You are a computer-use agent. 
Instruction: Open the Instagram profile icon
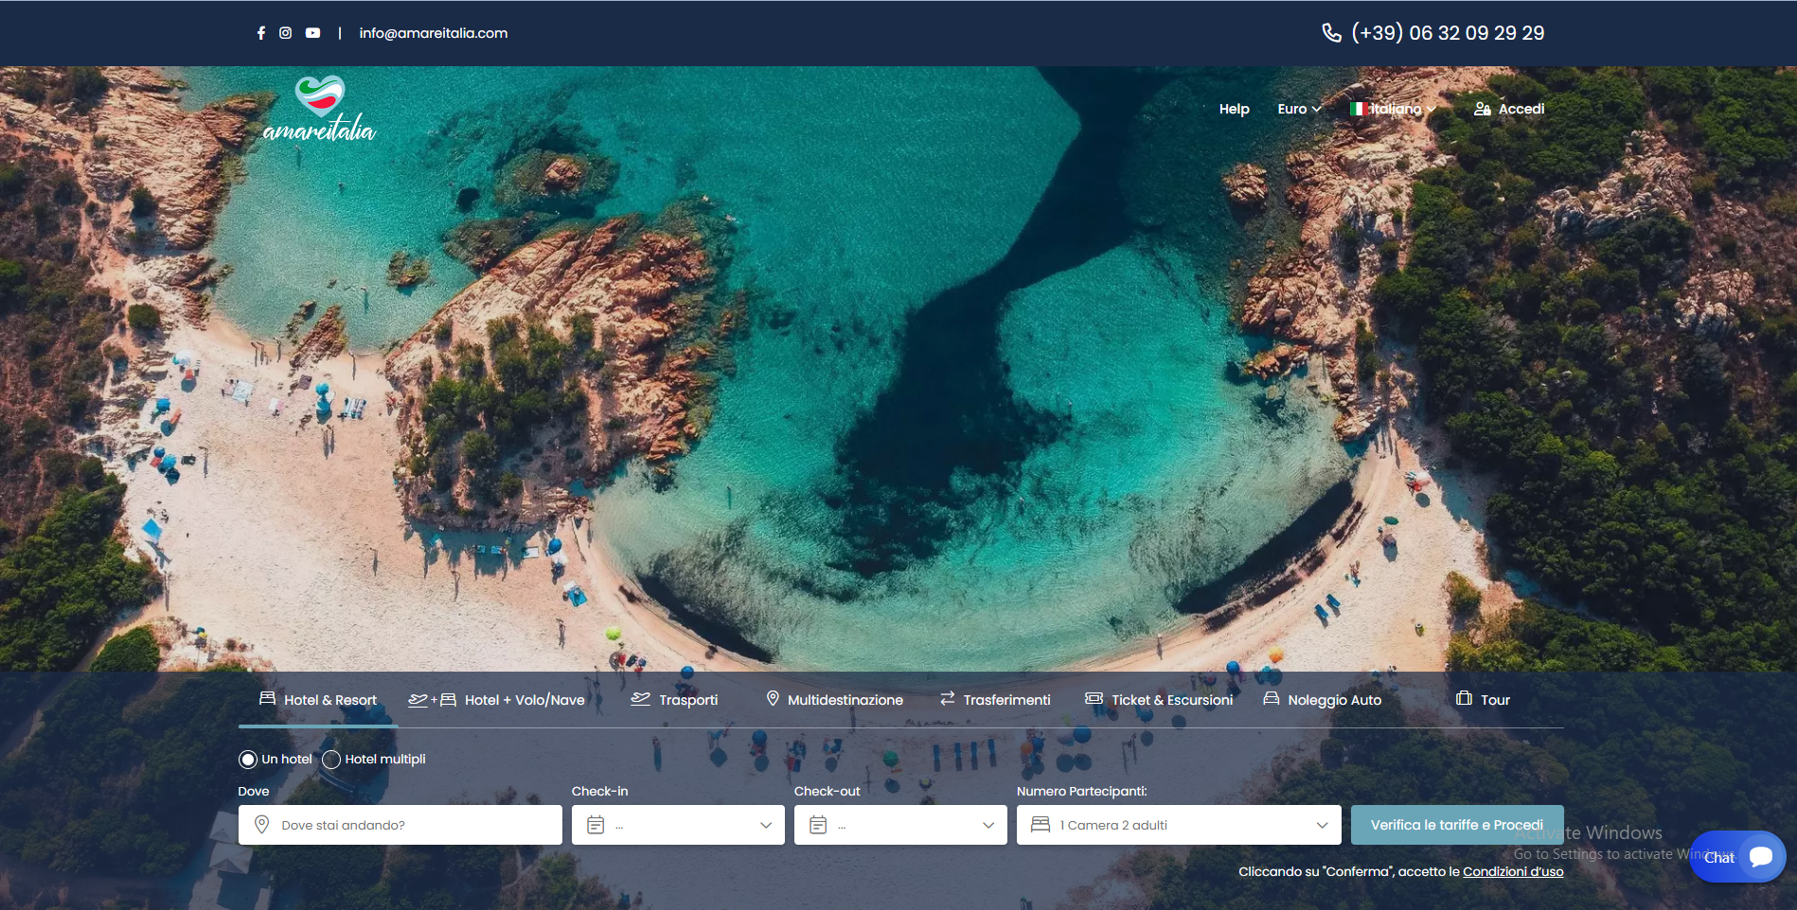coord(285,33)
